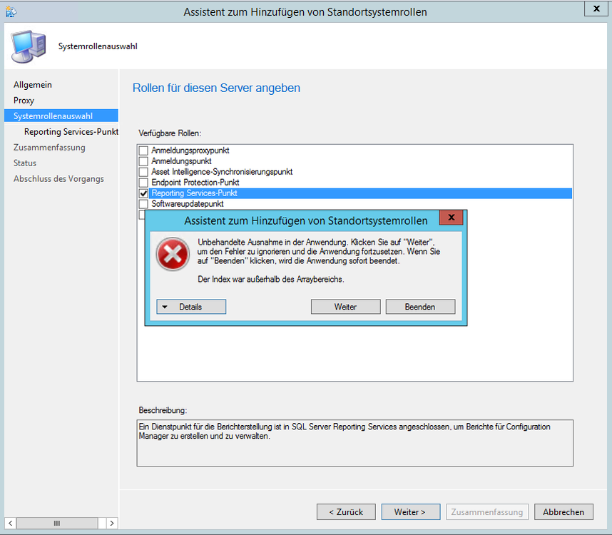
Task: Click the Beschreibung text box
Action: [x=355, y=442]
